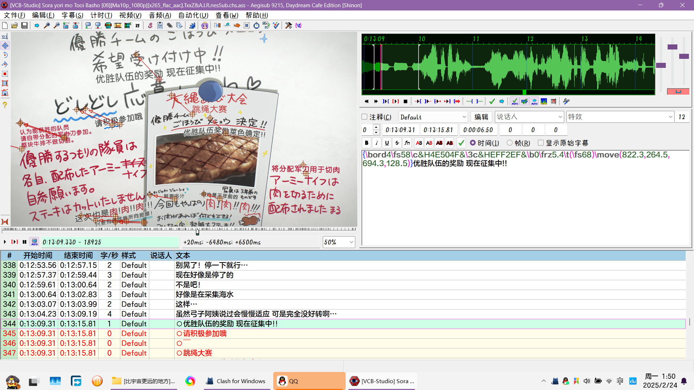Click the start time field 0:13:09.31
The width and height of the screenshot is (694, 390).
(x=400, y=130)
